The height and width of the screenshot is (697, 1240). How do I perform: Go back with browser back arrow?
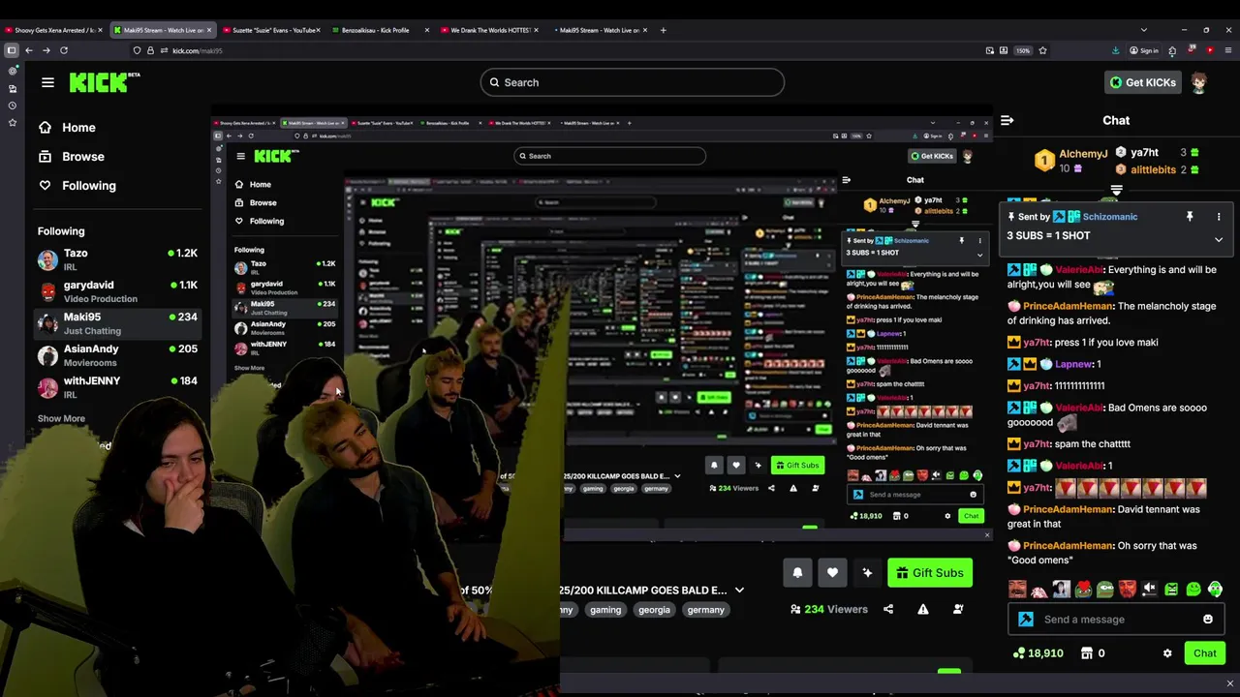(x=29, y=50)
